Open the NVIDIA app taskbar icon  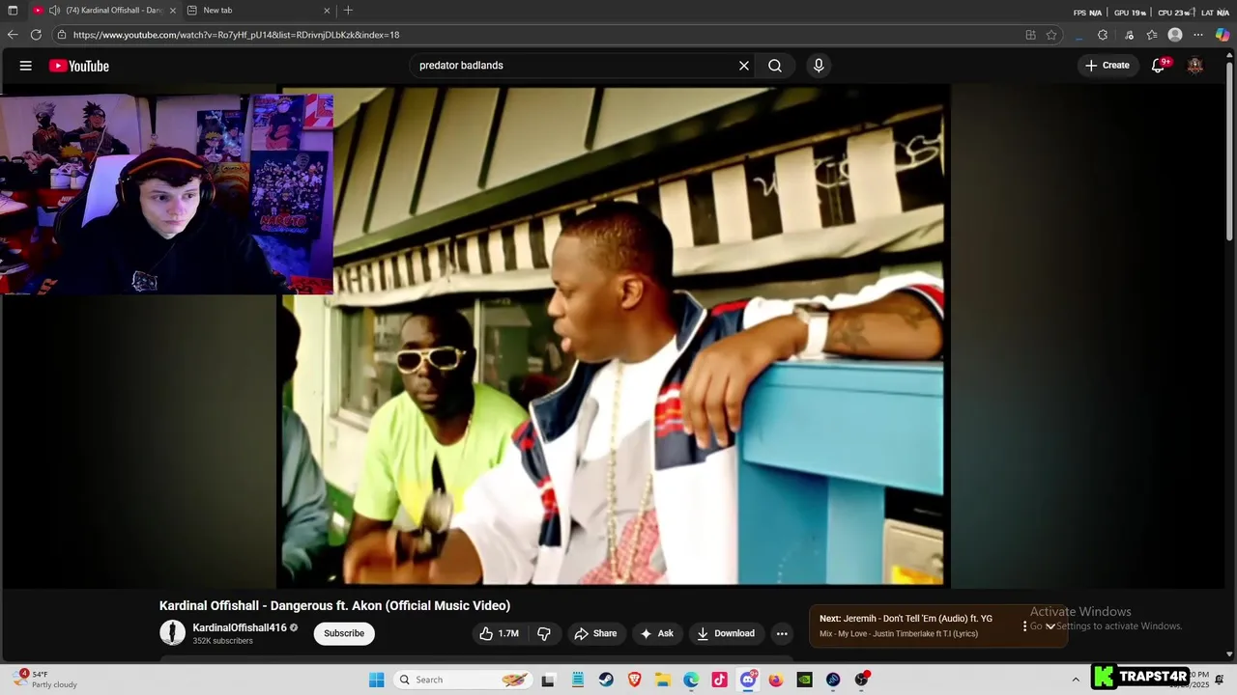click(x=804, y=680)
